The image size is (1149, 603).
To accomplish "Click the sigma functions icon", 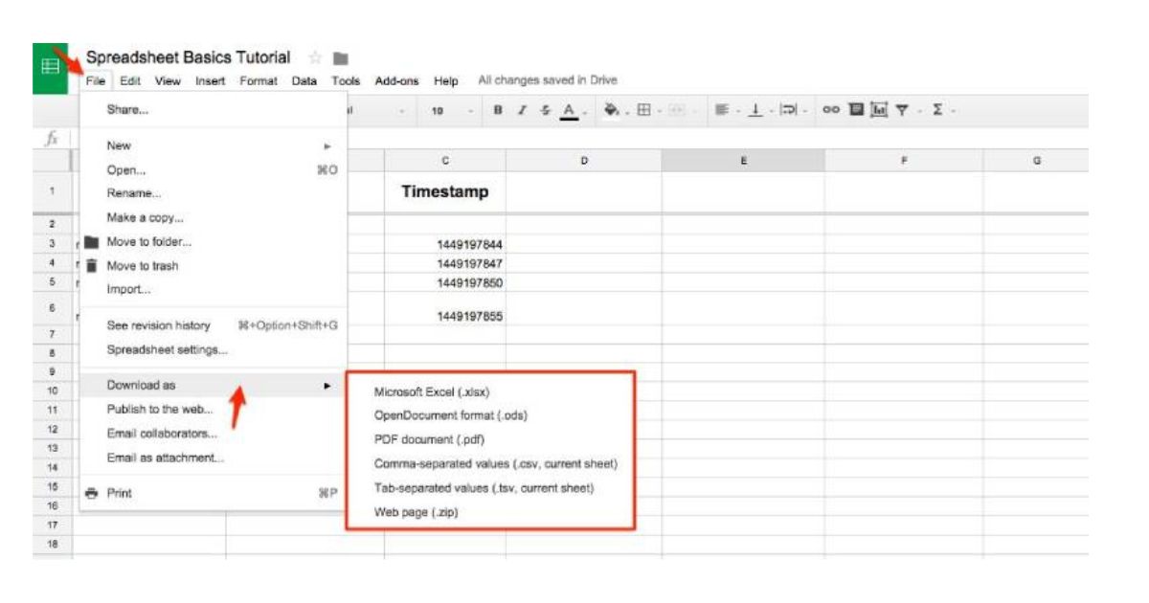I will 938,111.
